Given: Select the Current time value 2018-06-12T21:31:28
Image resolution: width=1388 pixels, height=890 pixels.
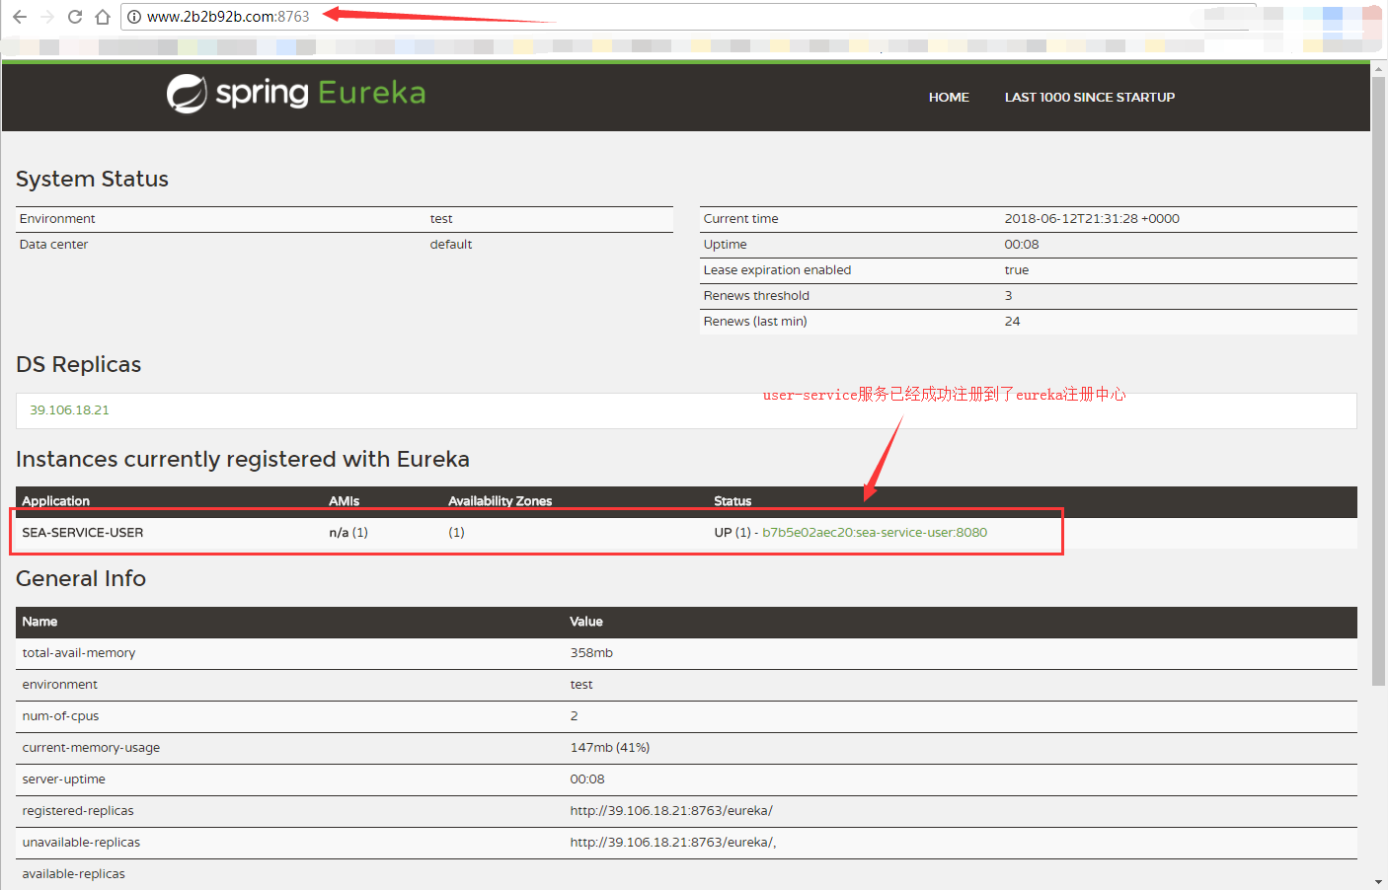Looking at the screenshot, I should tap(1092, 219).
